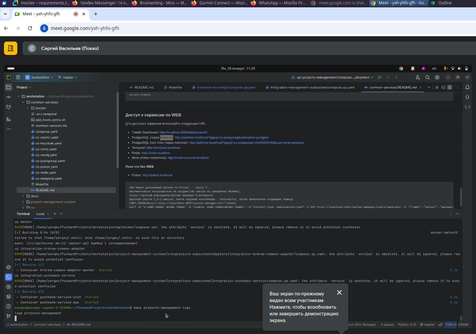The height and width of the screenshot is (334, 476).
Task: Expand the docker folder in tree
Action: point(28,108)
